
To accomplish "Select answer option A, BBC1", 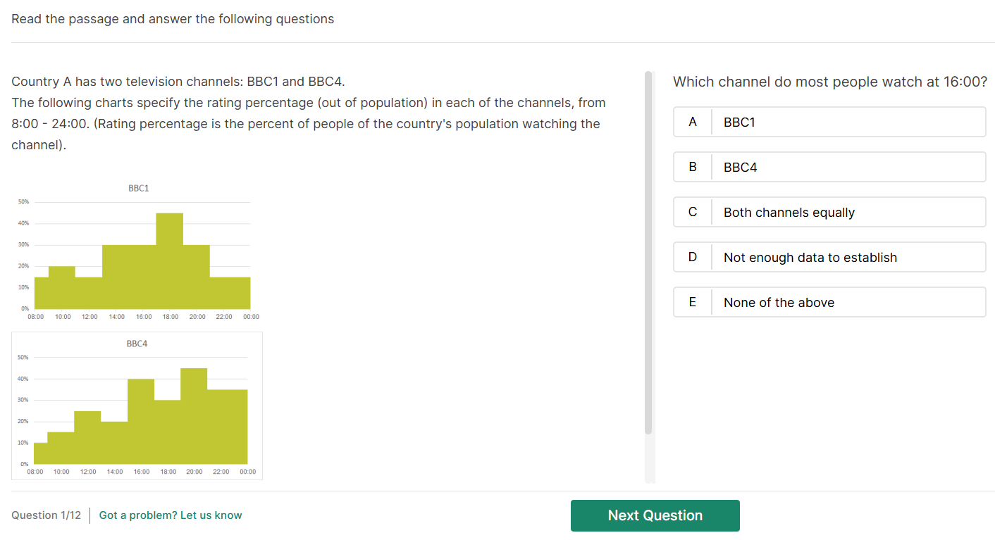I will pos(829,122).
